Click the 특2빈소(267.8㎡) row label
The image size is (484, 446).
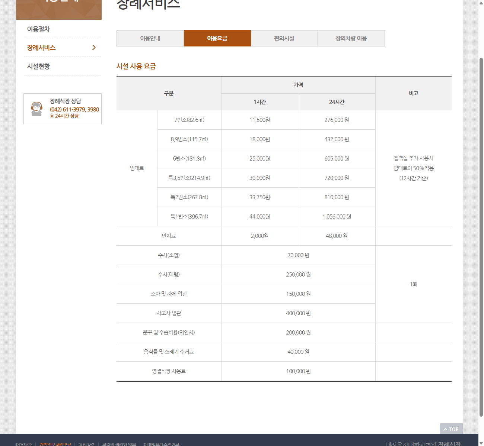click(x=189, y=197)
